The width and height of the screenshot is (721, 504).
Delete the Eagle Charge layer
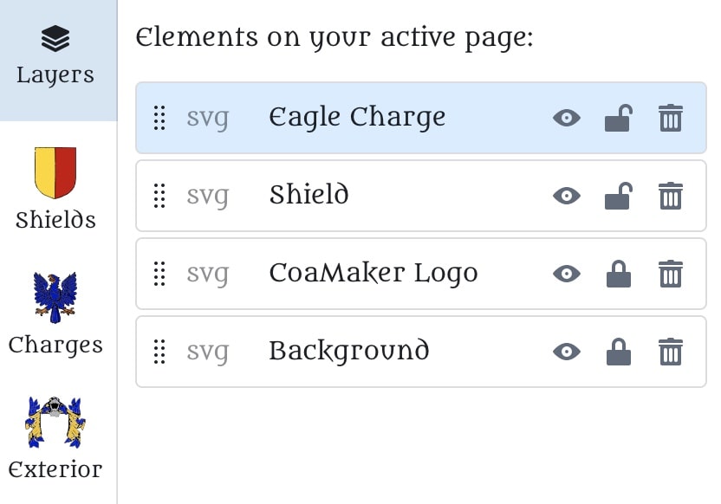(x=671, y=118)
